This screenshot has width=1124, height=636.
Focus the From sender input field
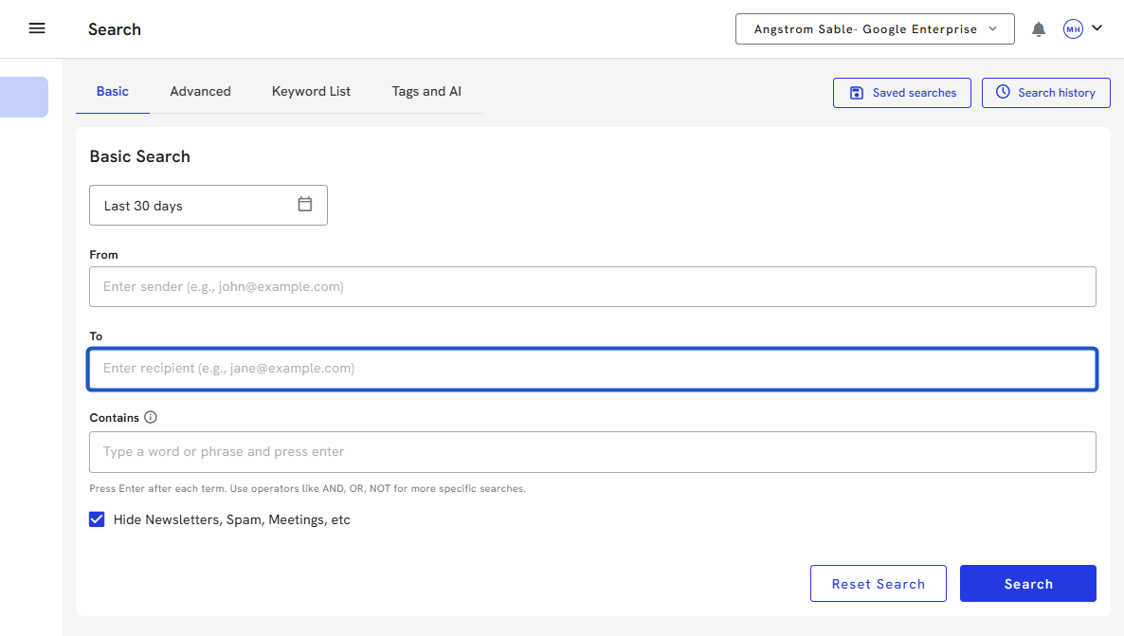(592, 286)
